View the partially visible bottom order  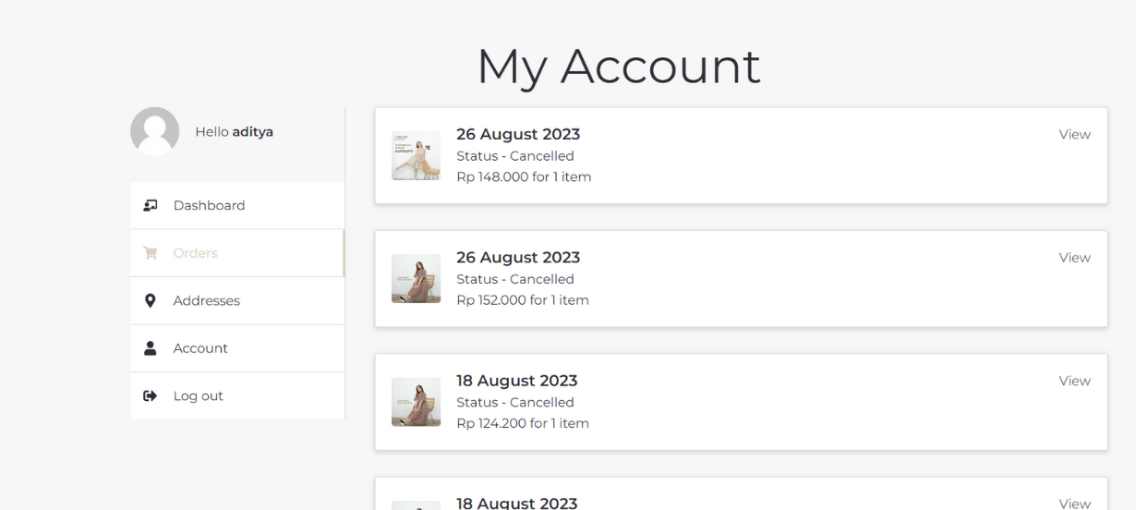point(1074,504)
